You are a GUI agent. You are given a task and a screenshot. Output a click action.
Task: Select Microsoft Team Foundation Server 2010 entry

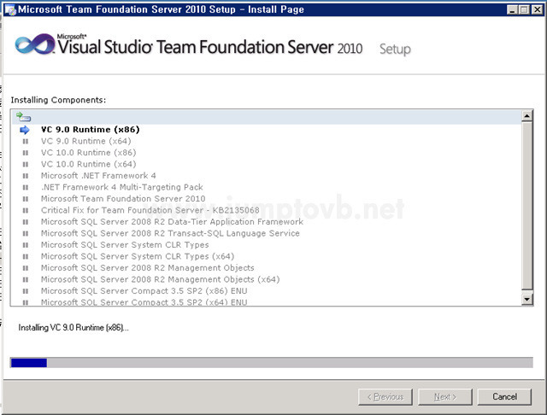123,199
